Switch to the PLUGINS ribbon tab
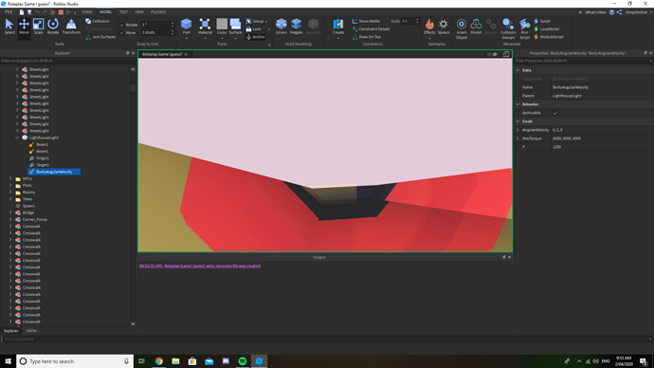 point(158,12)
